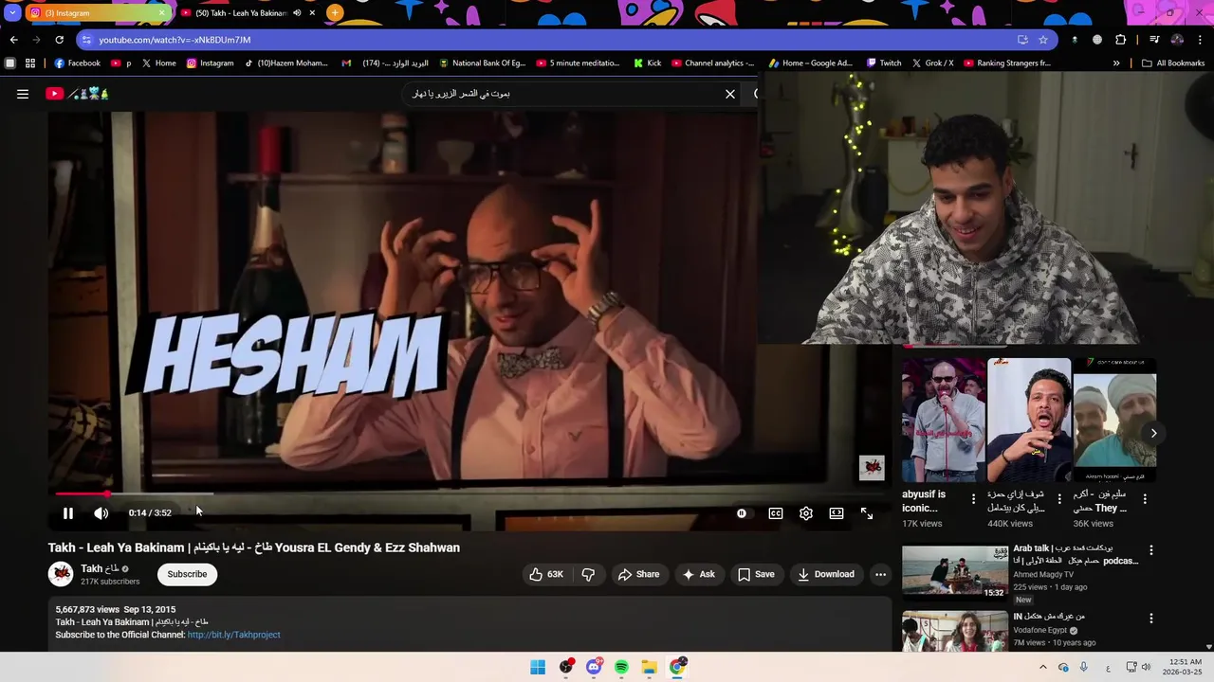Follow the bit.ly/Takhproject link

233,635
